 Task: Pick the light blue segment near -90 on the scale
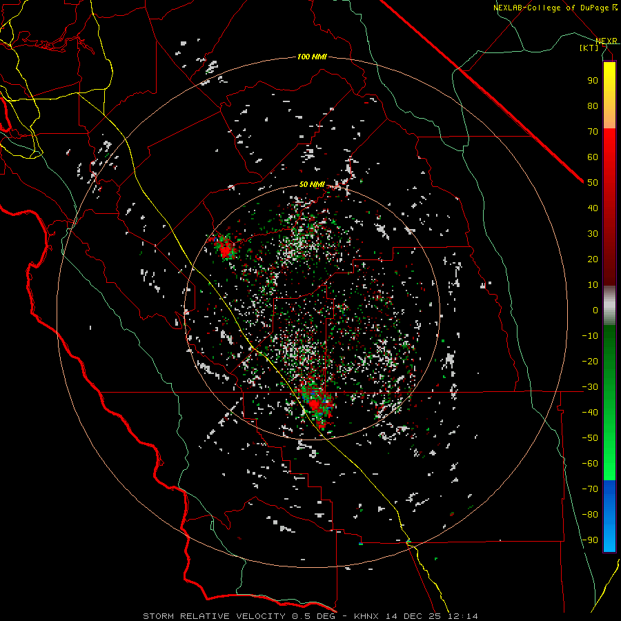coord(609,537)
